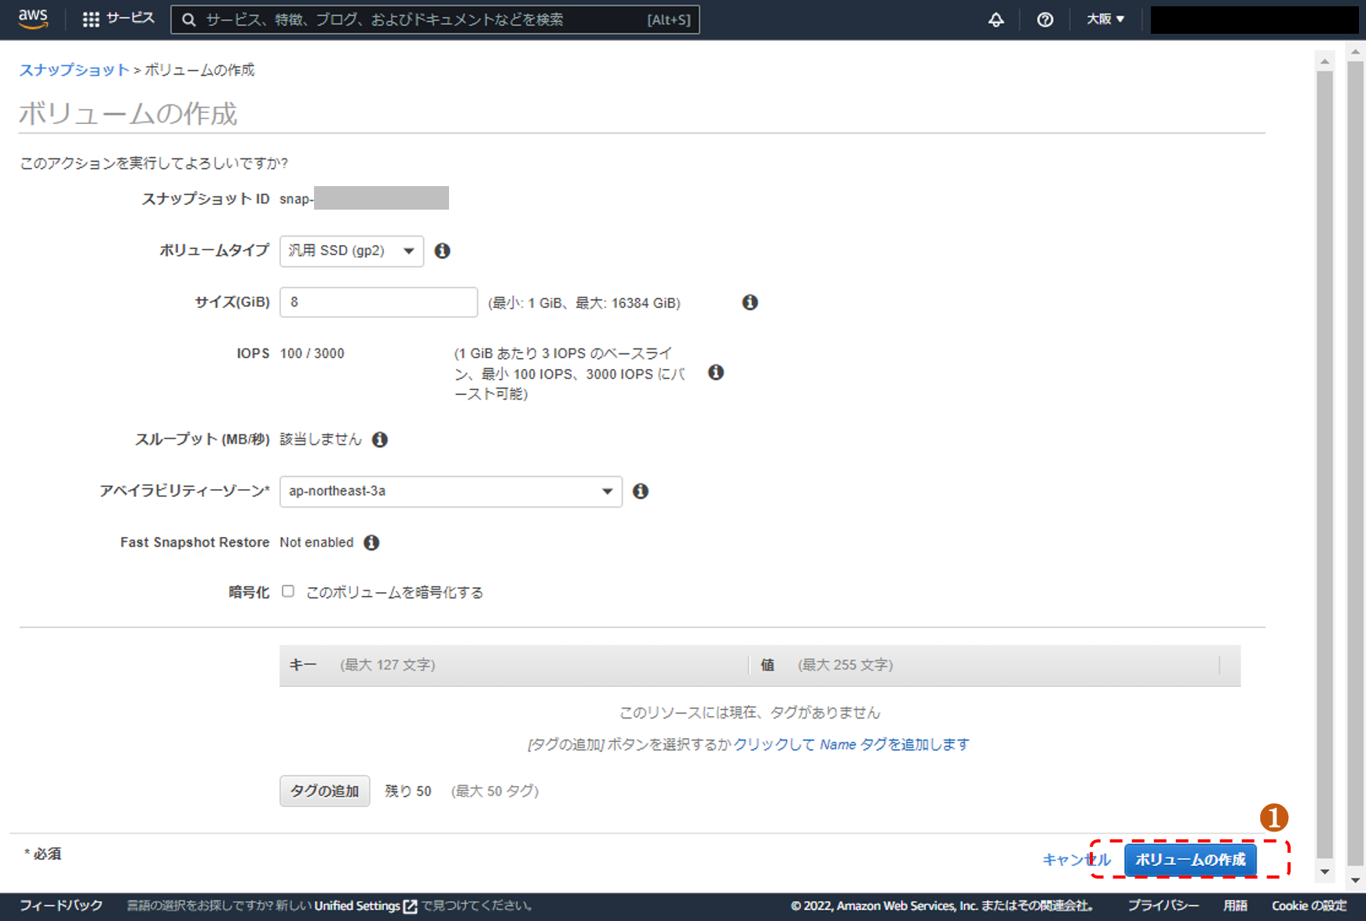Image resolution: width=1366 pixels, height=921 pixels.
Task: Click info icon next to throughput value
Action: 380,440
